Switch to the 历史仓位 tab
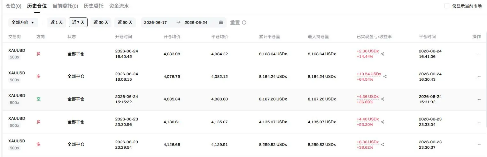Viewport: 487px width, 157px height. (37, 6)
